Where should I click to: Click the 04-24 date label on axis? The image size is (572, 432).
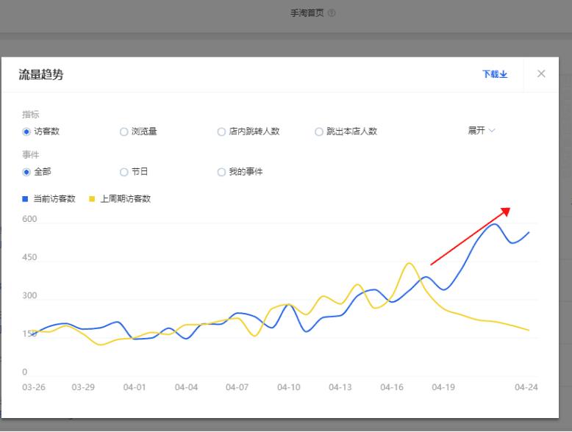tap(526, 387)
